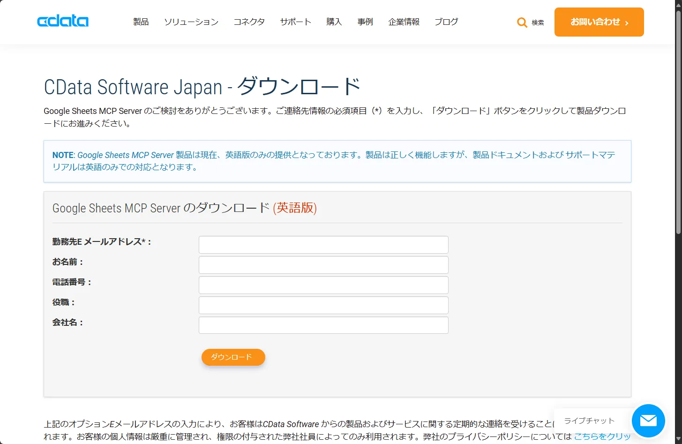Open the ブログ menu
Viewport: 682px width, 444px height.
(x=446, y=22)
